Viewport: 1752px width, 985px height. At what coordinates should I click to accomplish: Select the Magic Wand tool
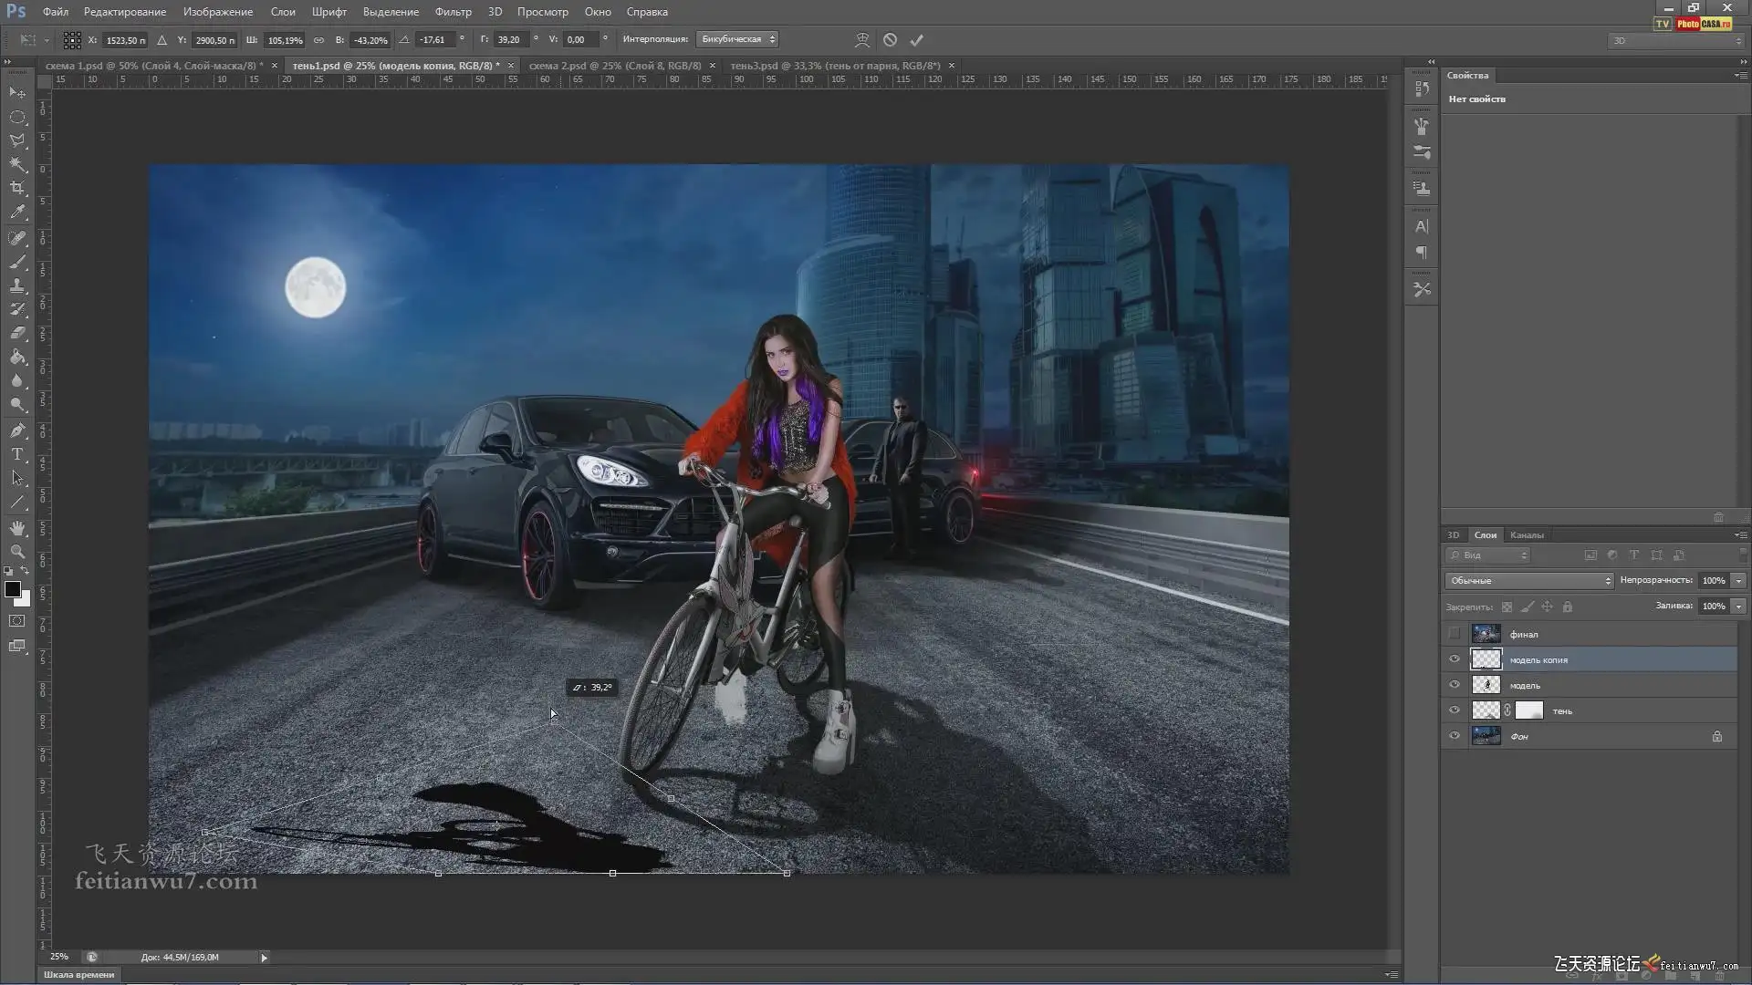[17, 164]
